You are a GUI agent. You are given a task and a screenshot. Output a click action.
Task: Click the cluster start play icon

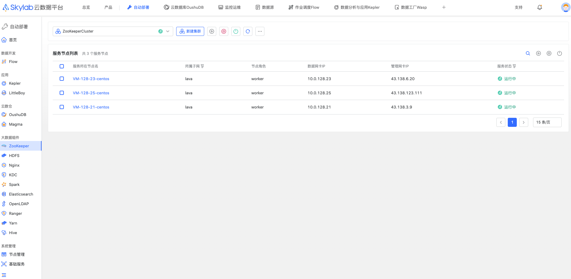(x=212, y=31)
